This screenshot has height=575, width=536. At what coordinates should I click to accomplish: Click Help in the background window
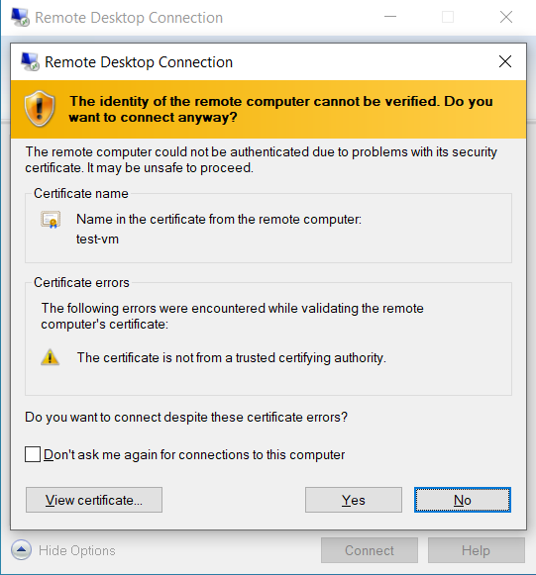point(477,550)
